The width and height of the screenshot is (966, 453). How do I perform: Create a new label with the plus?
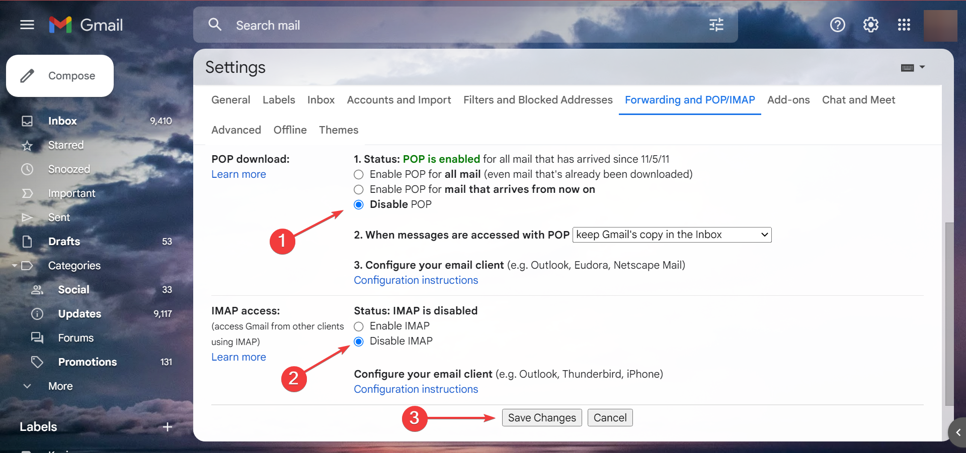coord(167,426)
